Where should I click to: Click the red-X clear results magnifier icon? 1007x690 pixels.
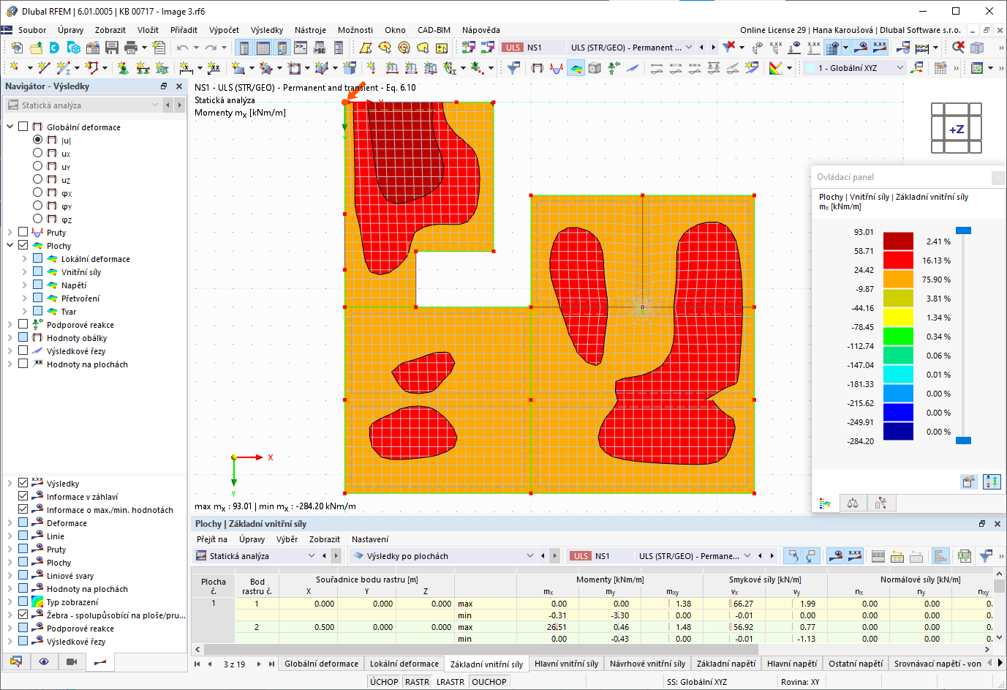pos(958,46)
